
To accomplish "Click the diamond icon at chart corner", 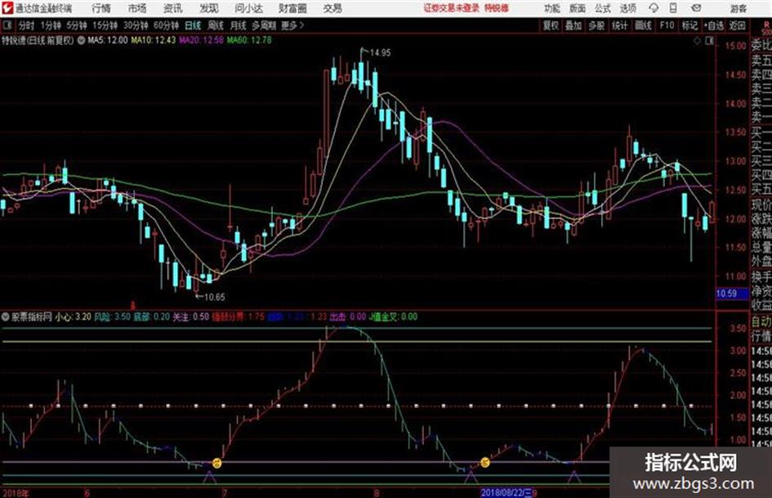I will pos(697,41).
